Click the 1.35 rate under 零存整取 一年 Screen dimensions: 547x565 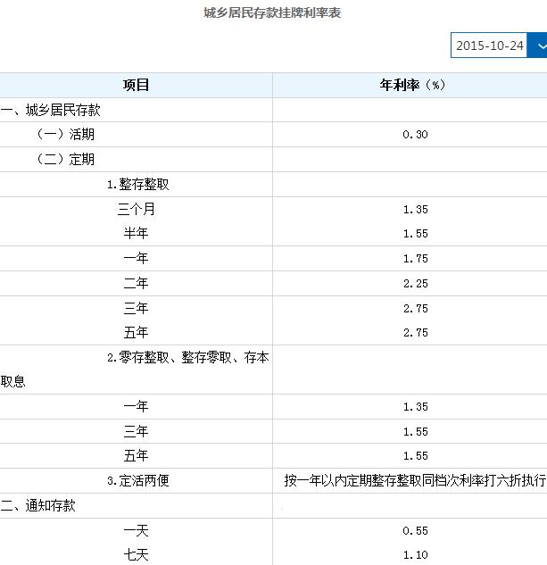[x=416, y=407]
